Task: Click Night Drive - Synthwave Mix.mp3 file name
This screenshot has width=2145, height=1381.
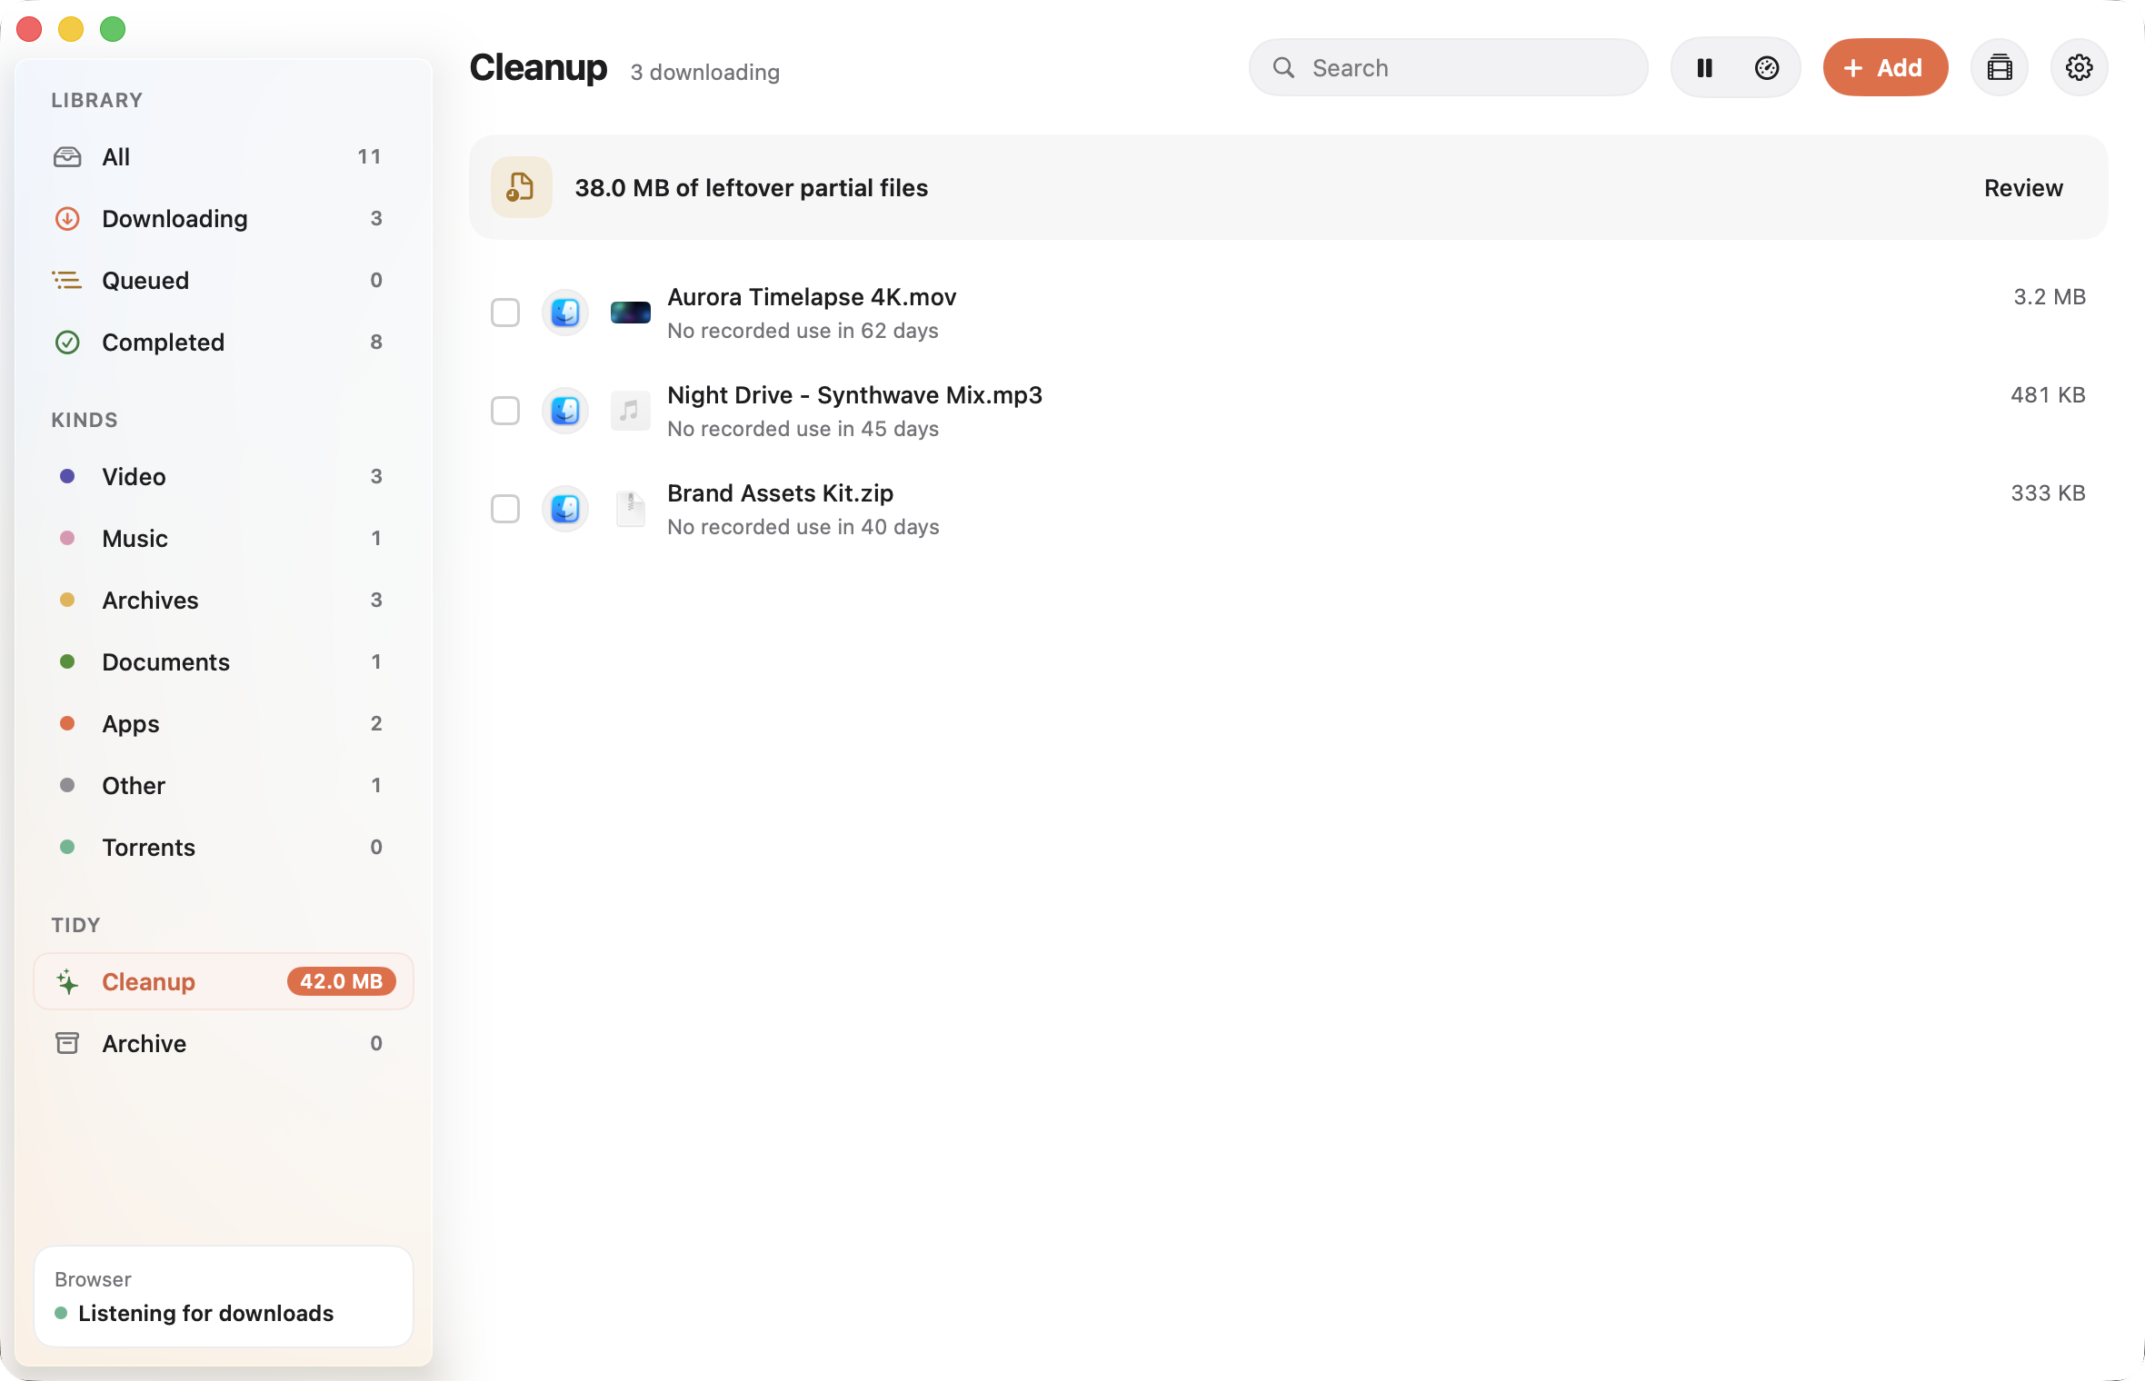Action: (854, 395)
